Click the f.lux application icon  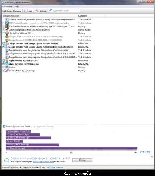pos(7,33)
